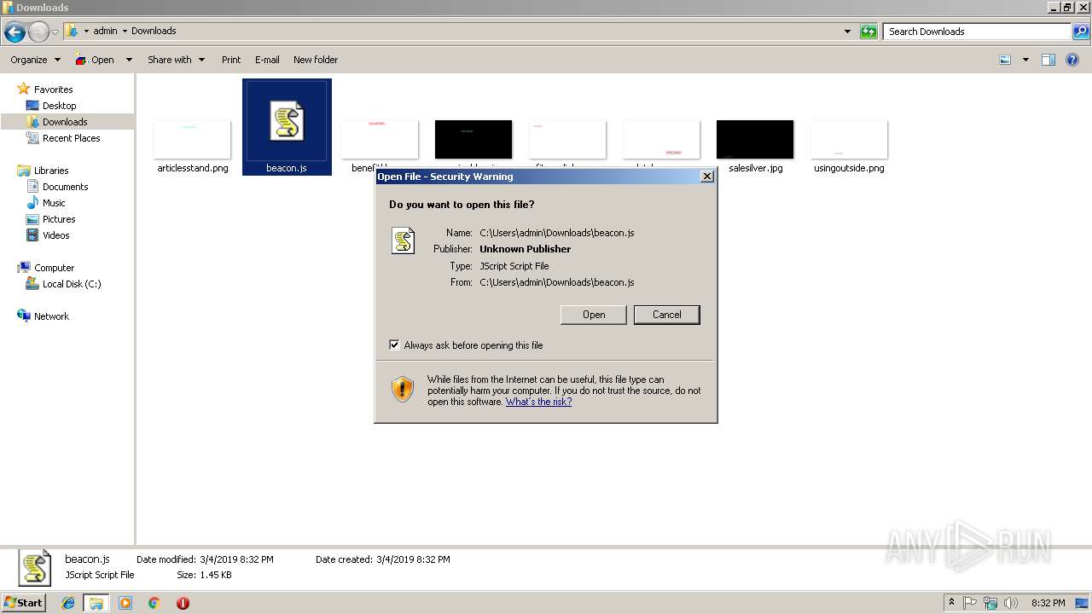Expand dropdown arrow after admin breadcrumb
Image resolution: width=1092 pixels, height=614 pixels.
coord(125,31)
